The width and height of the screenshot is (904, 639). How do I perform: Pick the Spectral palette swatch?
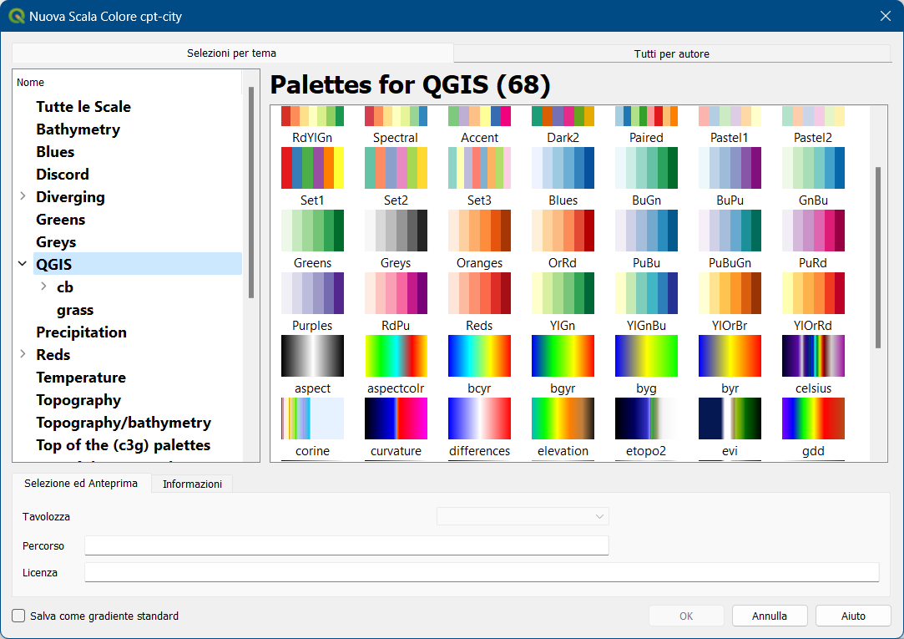tap(396, 116)
